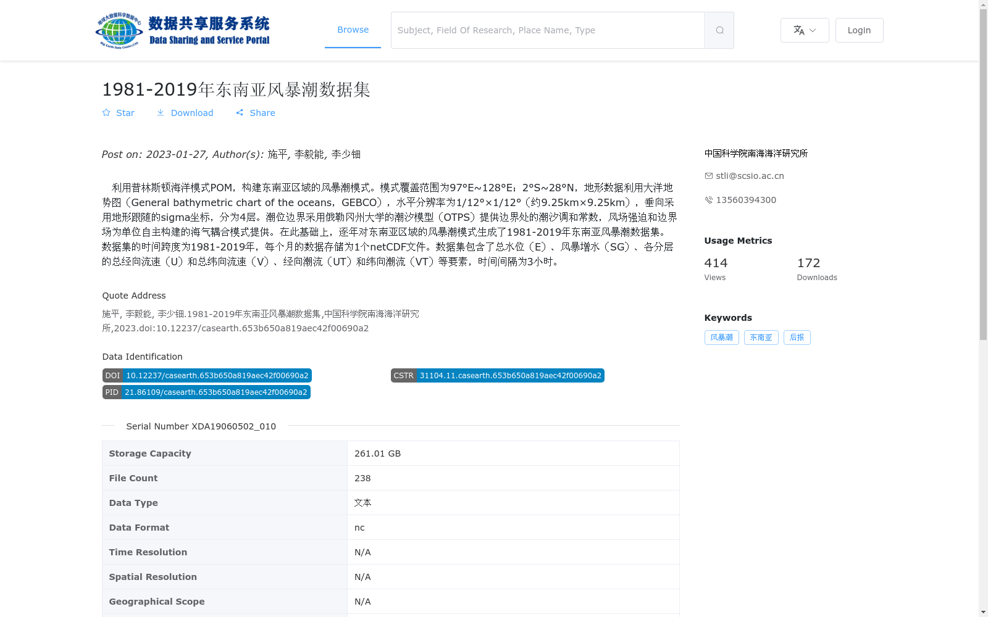Click the 414 Views metric
The height and width of the screenshot is (617, 988).
[716, 269]
